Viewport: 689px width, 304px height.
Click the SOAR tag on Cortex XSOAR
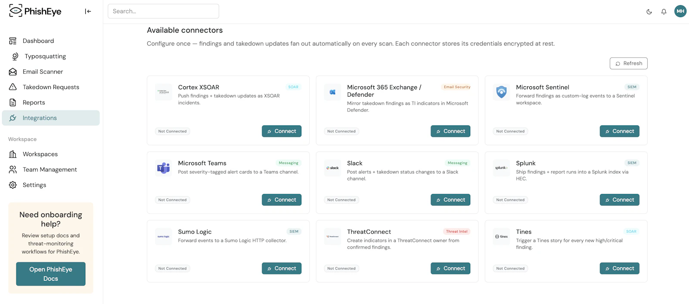[293, 87]
